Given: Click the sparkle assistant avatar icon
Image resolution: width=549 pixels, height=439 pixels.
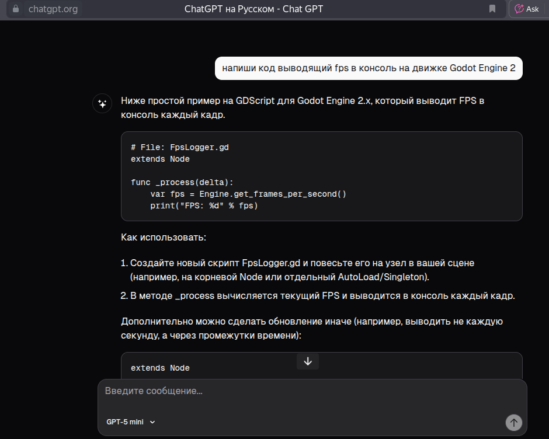Looking at the screenshot, I should tap(102, 103).
